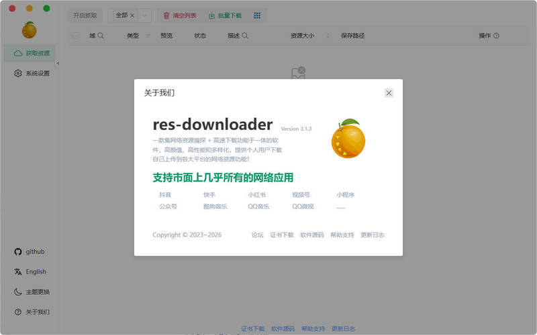
Task: Collapse the sidebar with the arrow handle
Action: [x=58, y=63]
